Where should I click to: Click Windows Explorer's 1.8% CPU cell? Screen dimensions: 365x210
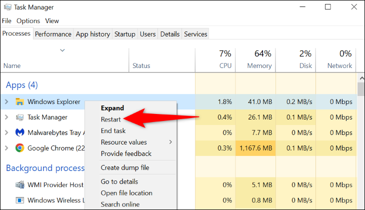[215, 101]
